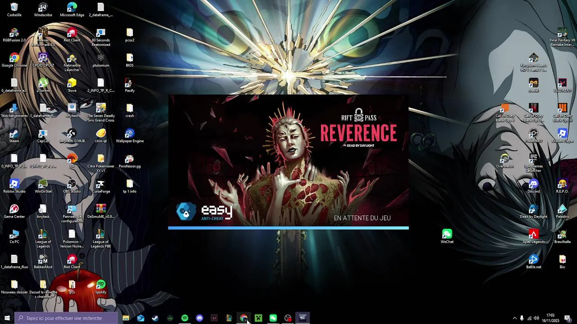Viewport: 577px width, 324px height.
Task: Select Epic Games Launcher shortcut
Action: coord(534,163)
